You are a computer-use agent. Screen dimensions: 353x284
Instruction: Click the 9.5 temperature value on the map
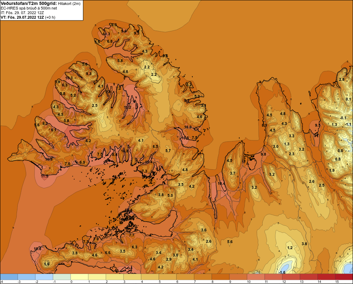point(317,125)
